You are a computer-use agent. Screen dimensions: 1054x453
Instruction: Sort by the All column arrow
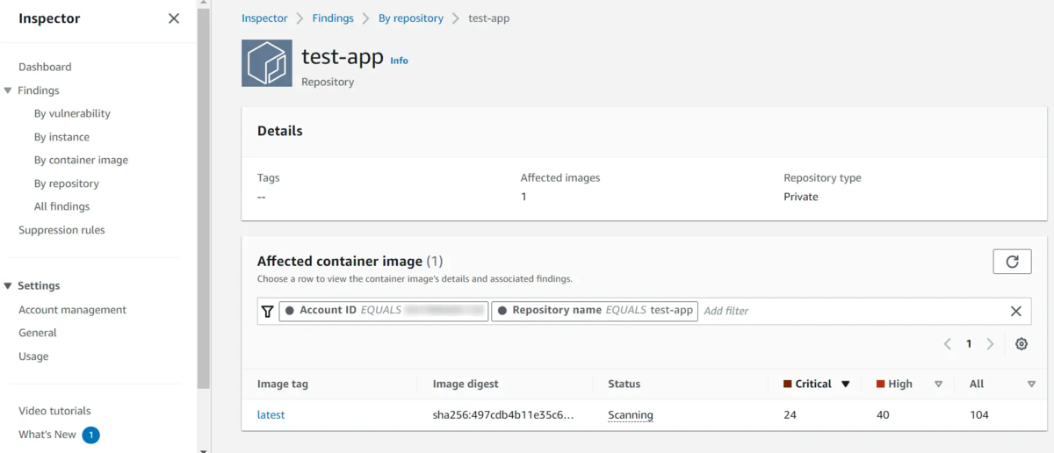pyautogui.click(x=1031, y=384)
